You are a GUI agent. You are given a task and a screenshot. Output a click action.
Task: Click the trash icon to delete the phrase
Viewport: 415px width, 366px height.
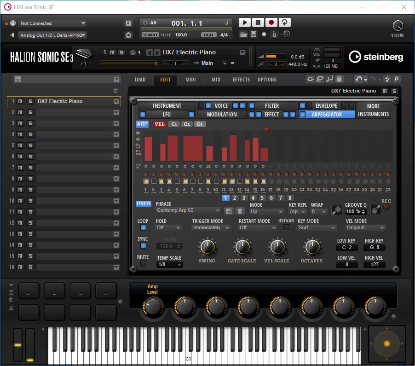click(241, 211)
